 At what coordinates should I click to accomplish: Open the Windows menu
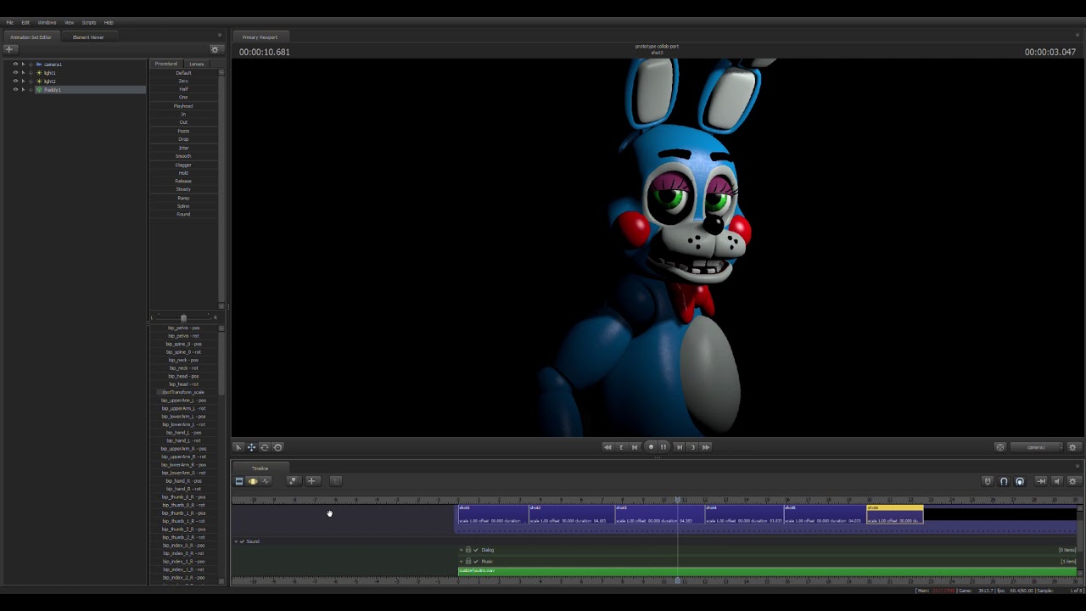point(47,23)
